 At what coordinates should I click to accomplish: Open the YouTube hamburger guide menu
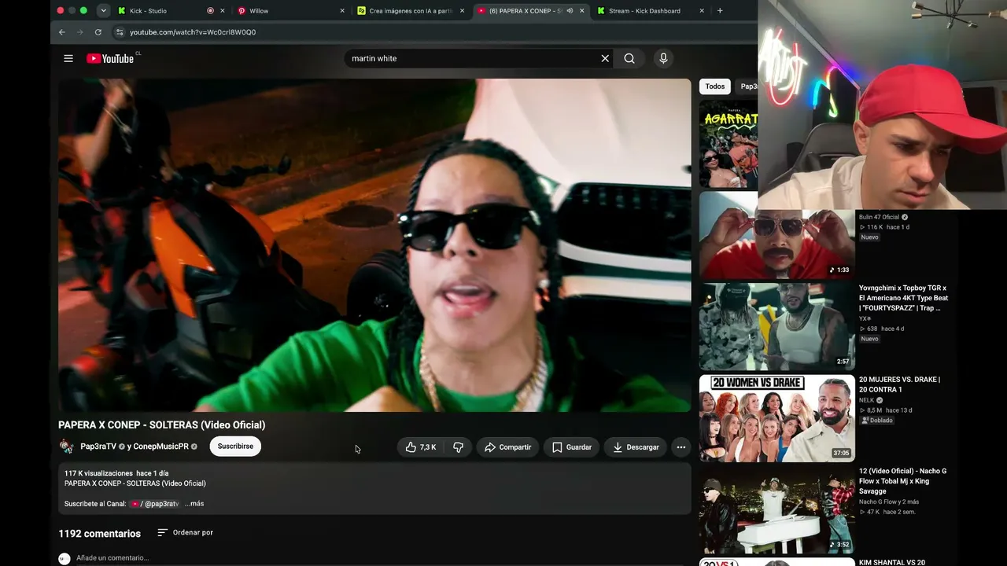pos(68,58)
